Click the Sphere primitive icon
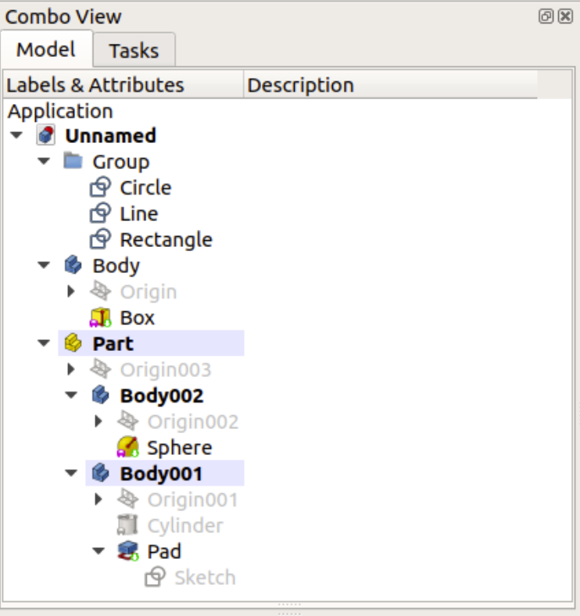This screenshot has width=580, height=616. click(x=128, y=447)
